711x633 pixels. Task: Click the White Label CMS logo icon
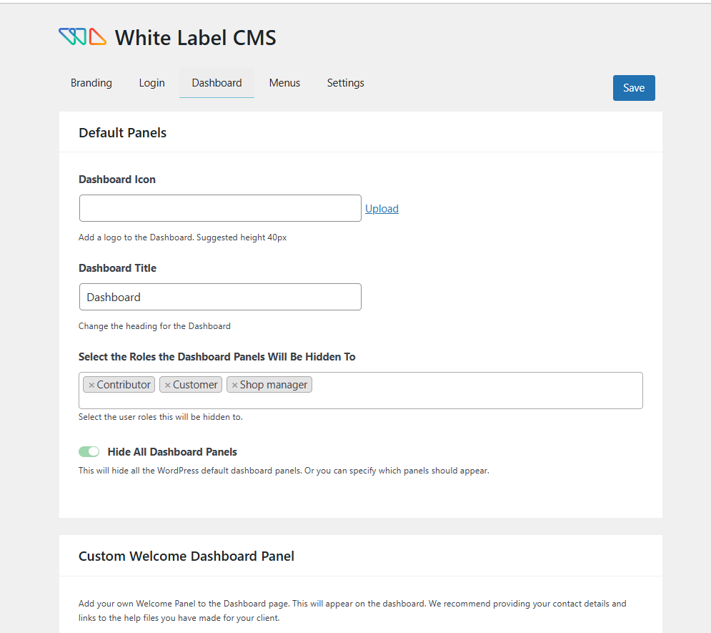82,37
